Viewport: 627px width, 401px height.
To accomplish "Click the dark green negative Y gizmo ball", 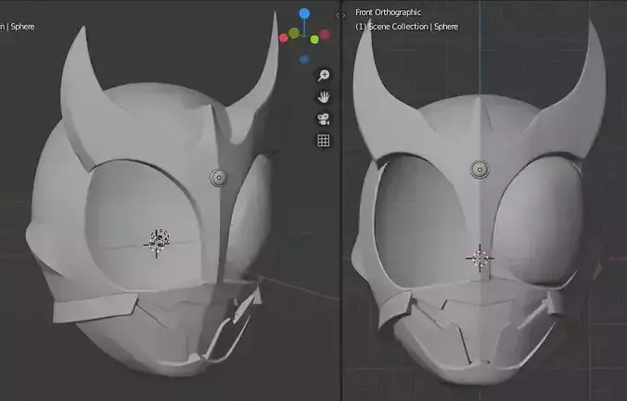I will click(294, 33).
